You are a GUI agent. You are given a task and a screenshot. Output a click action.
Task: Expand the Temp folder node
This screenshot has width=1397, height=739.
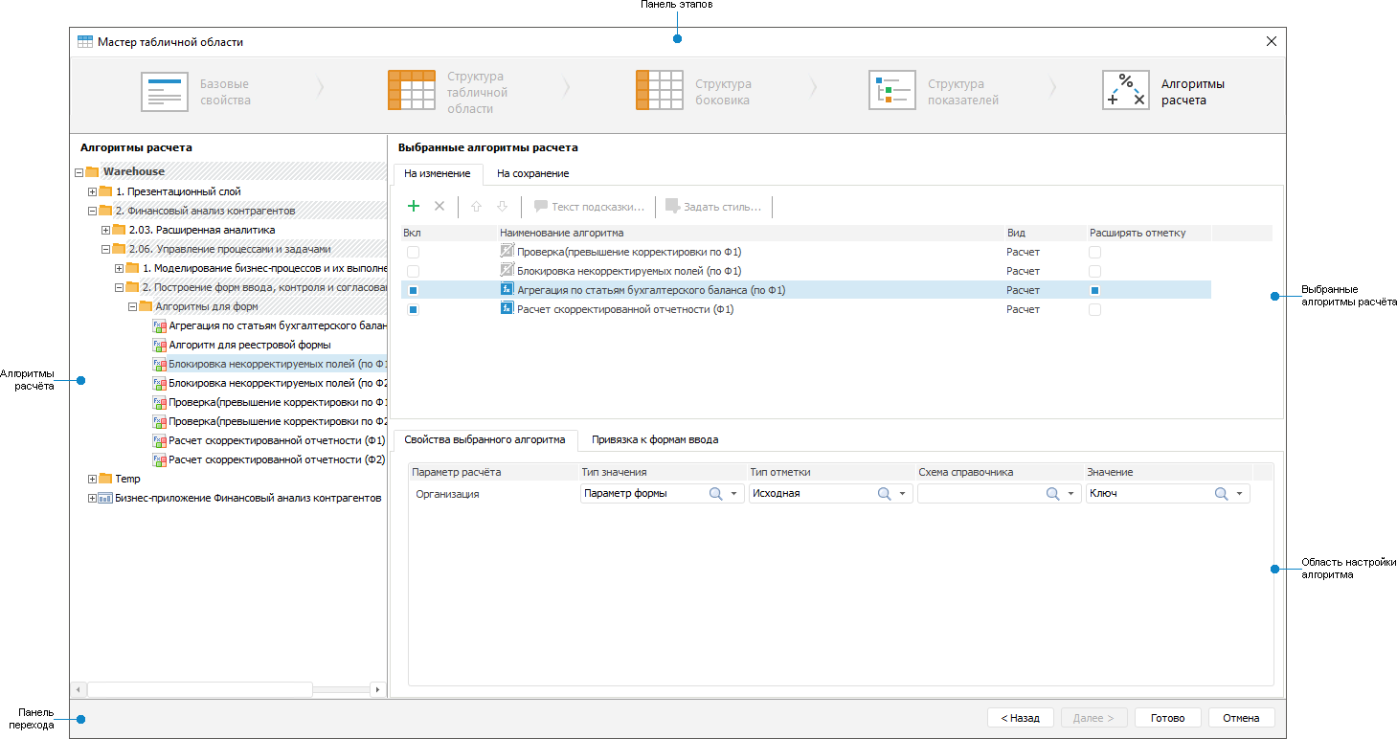pos(92,479)
